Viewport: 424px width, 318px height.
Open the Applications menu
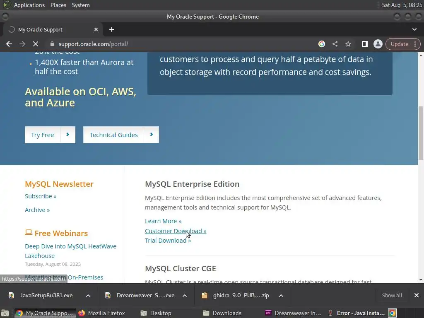pos(29,5)
